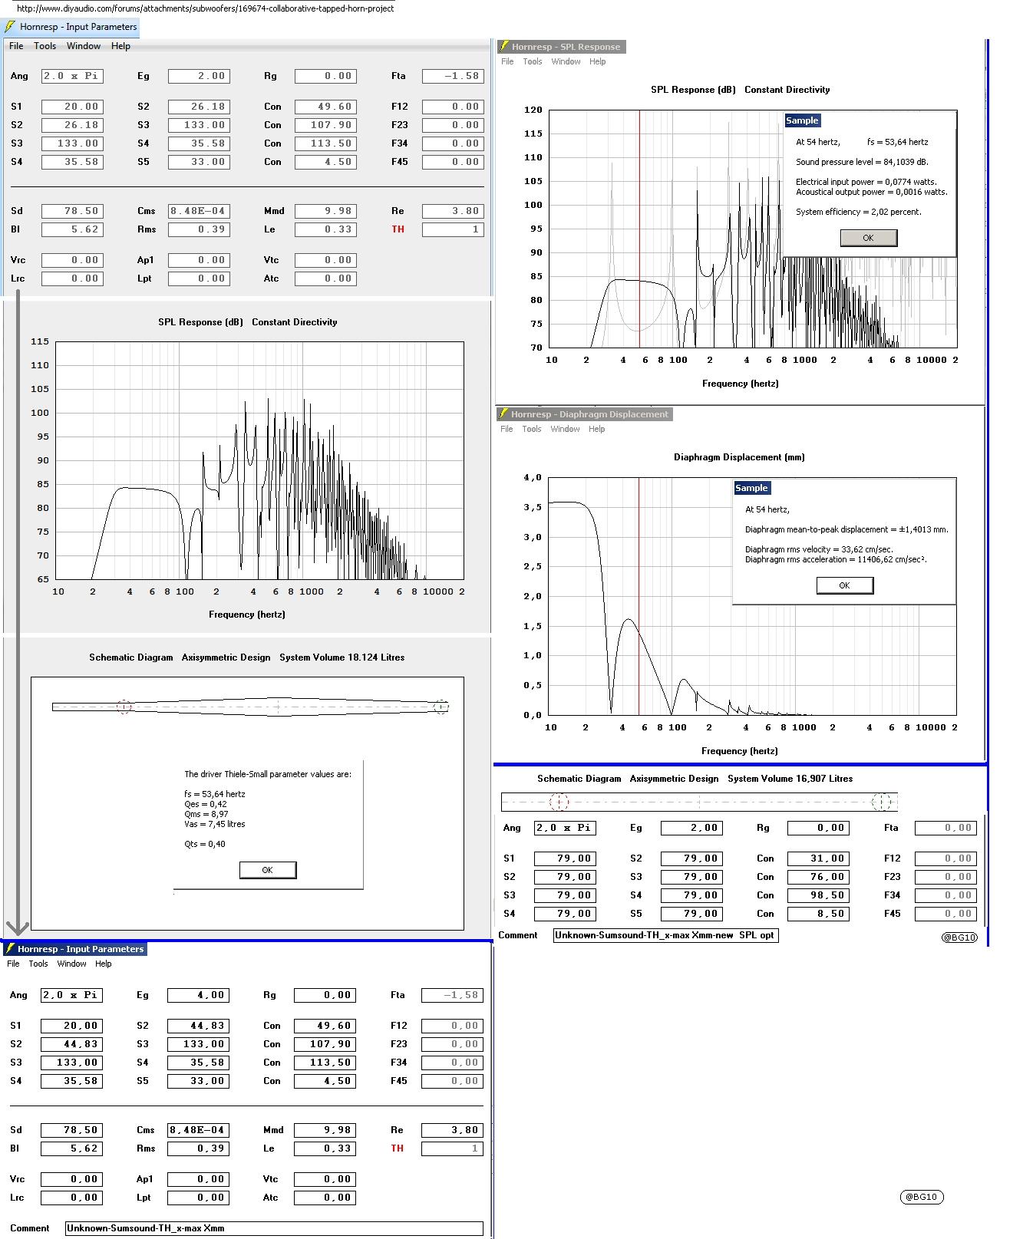Click the Re field showing 3.80 with dot decimal
Screen dimensions: 1023x1239
(453, 211)
